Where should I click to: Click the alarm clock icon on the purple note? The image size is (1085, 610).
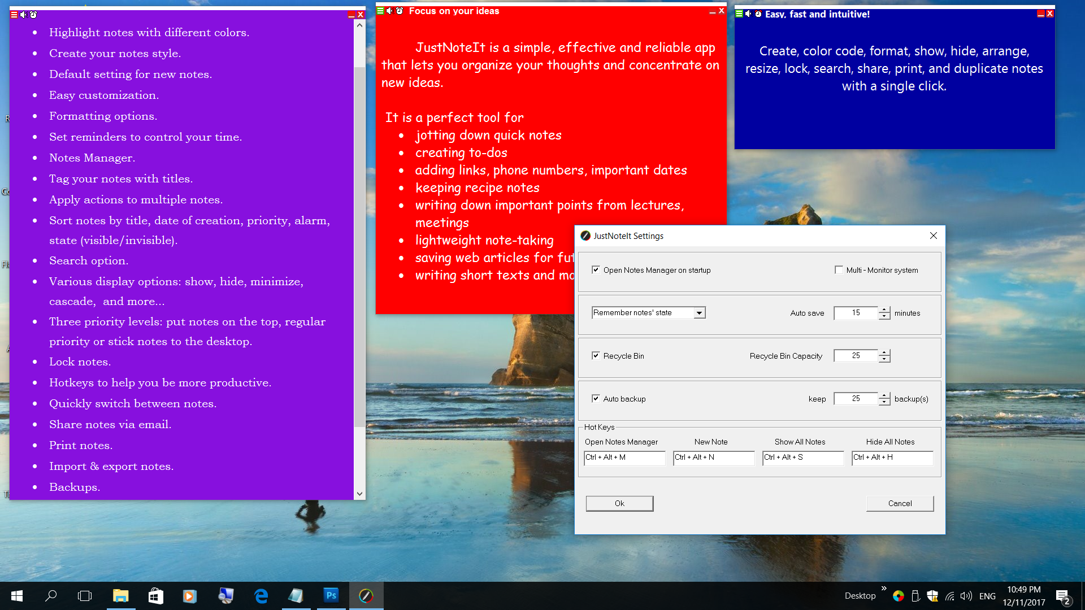point(34,15)
